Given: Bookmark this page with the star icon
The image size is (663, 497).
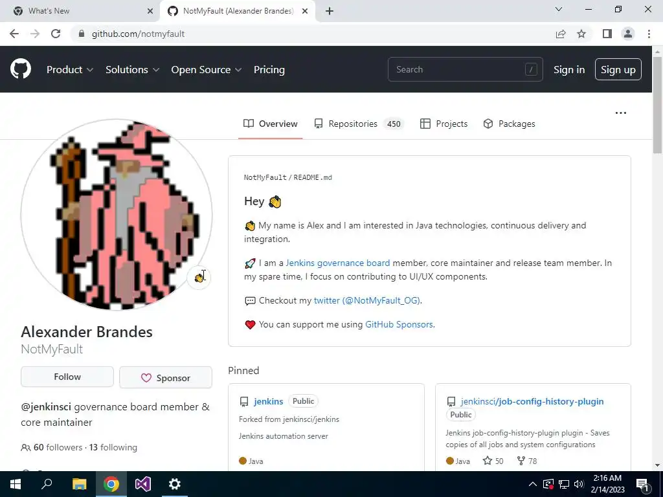Looking at the screenshot, I should pos(581,34).
